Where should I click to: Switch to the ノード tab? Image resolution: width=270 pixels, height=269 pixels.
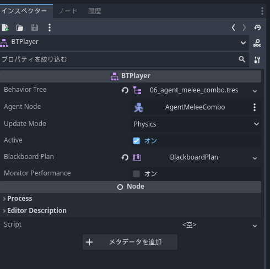[x=68, y=11]
